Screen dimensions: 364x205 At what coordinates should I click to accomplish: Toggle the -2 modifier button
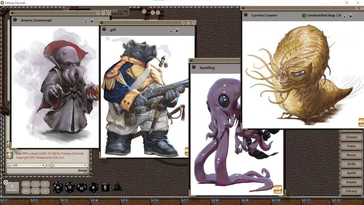(x=35, y=191)
